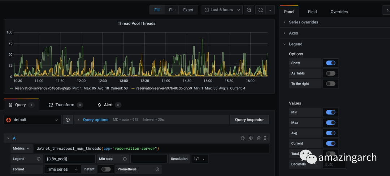390x176 pixels.
Task: Click the Legend info icon
Action: [39, 159]
